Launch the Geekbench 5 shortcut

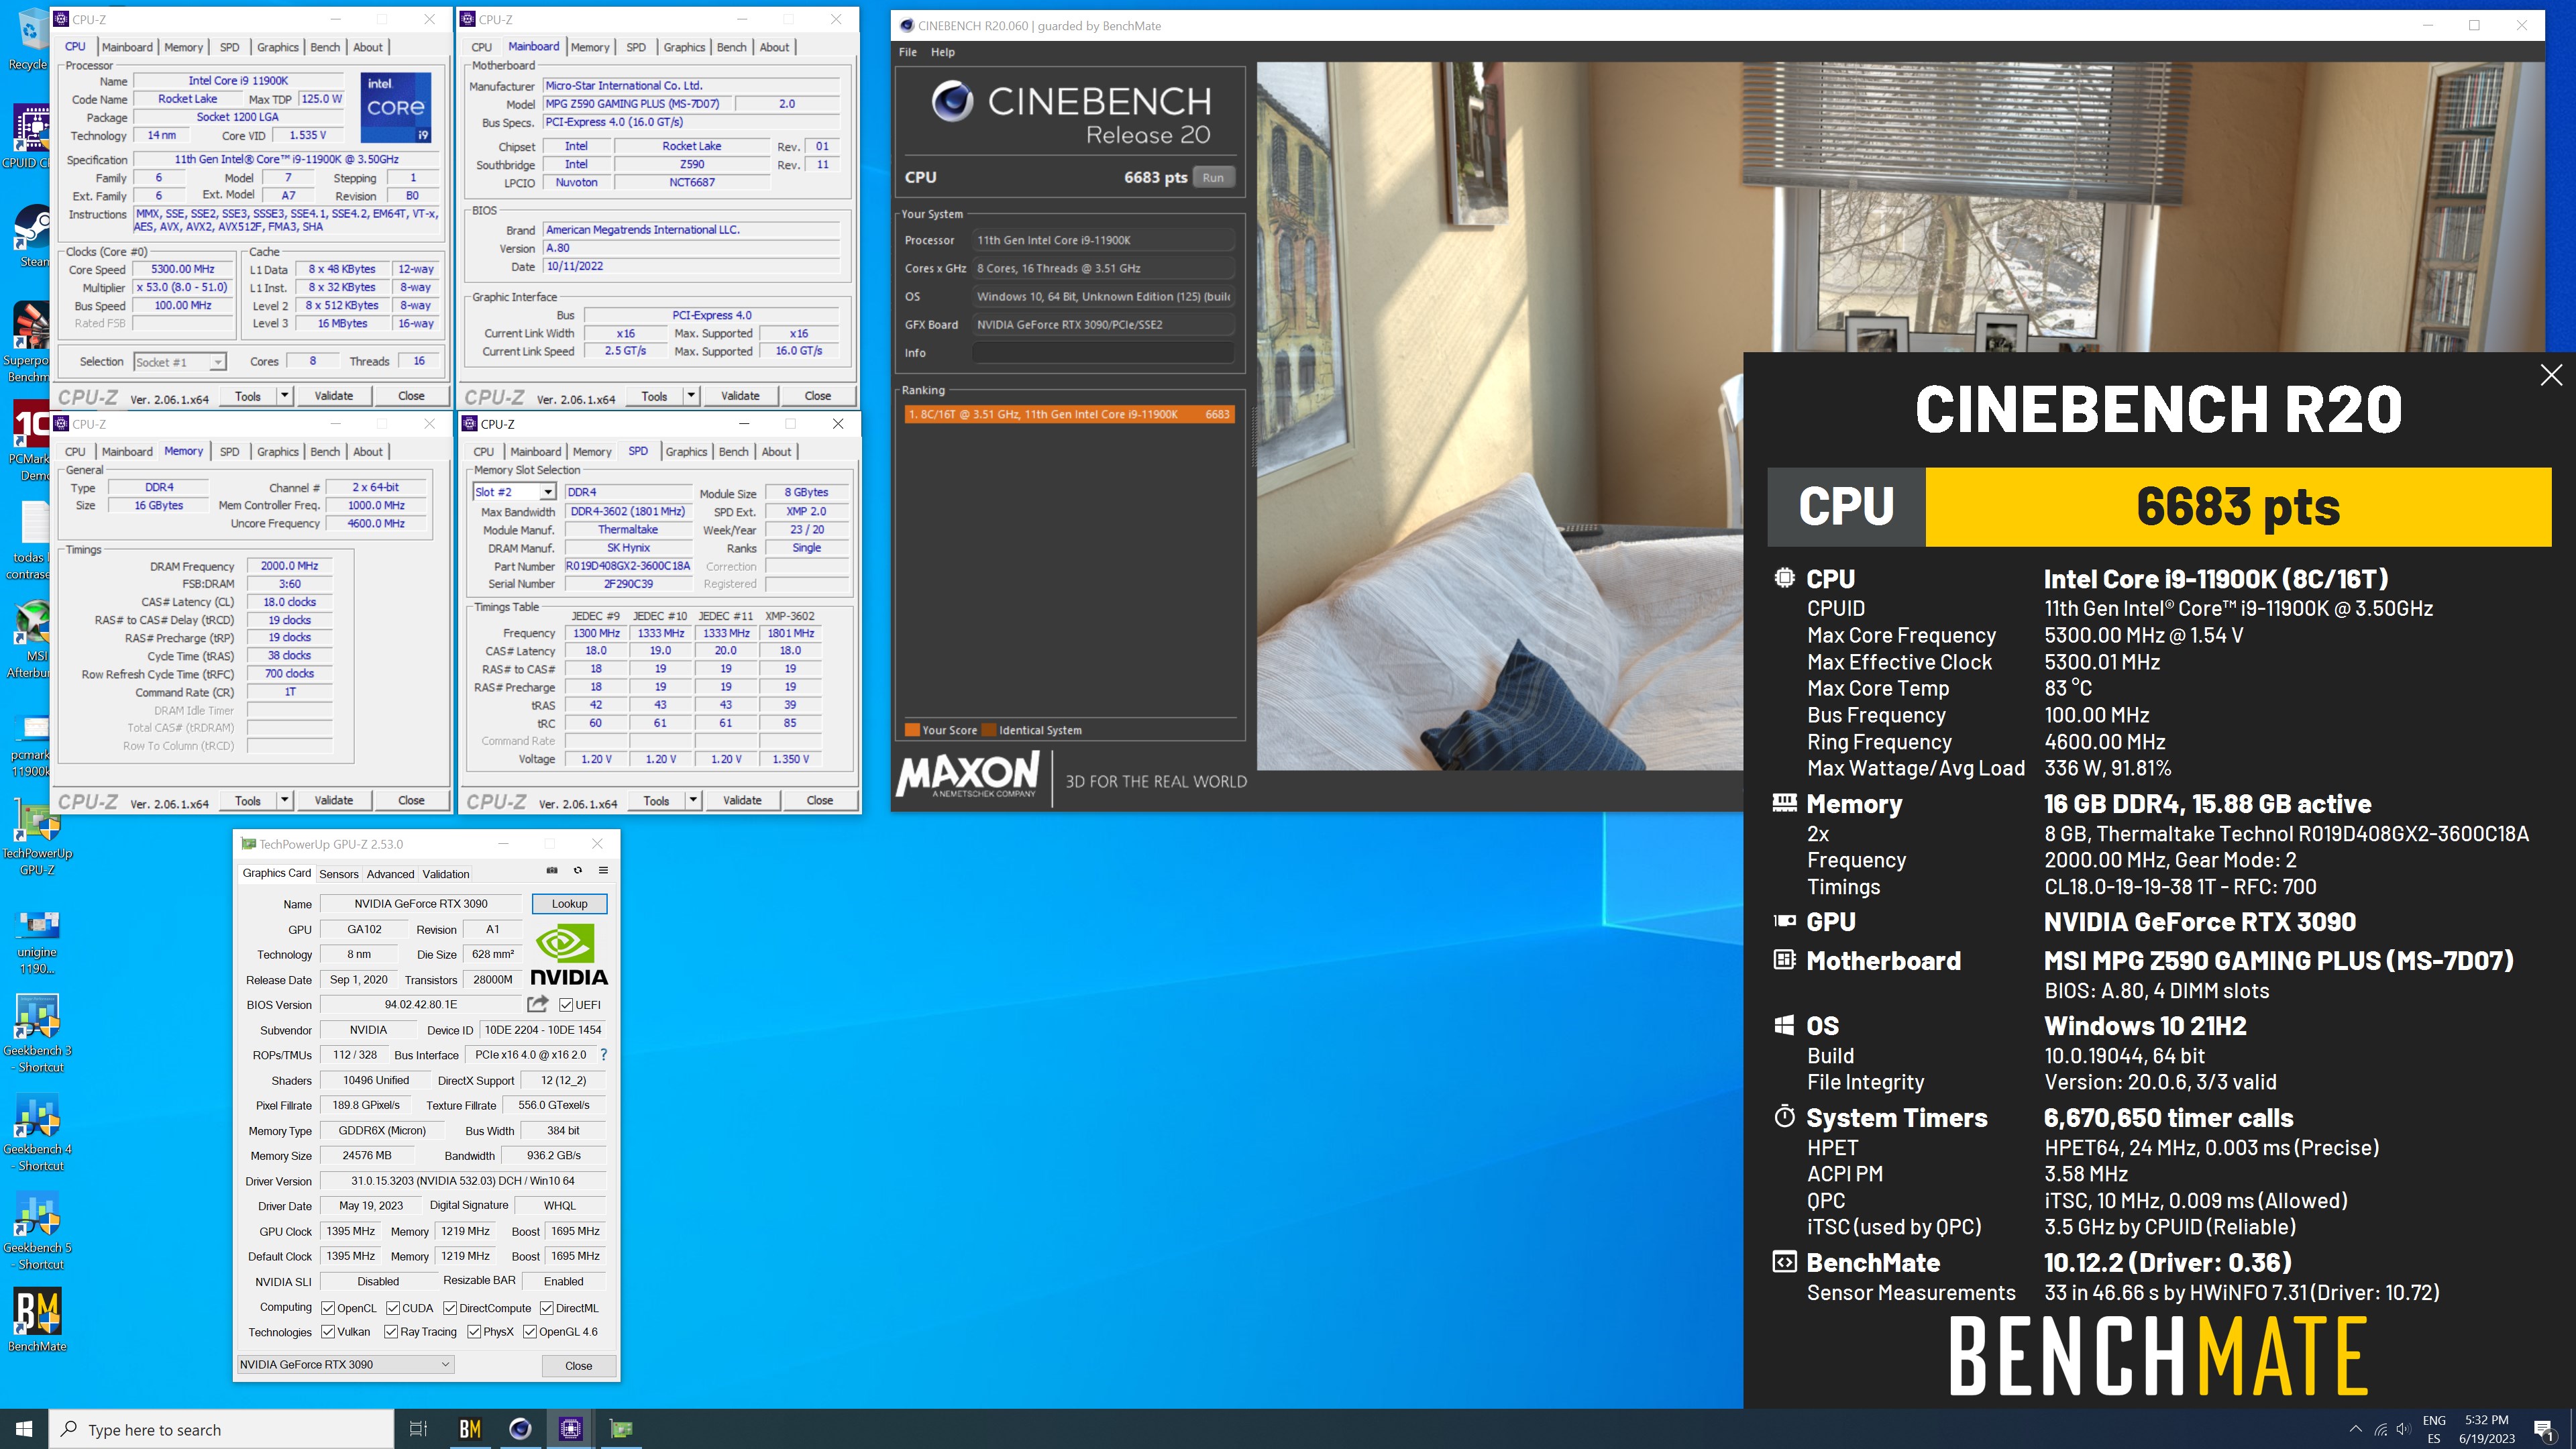[37, 1231]
